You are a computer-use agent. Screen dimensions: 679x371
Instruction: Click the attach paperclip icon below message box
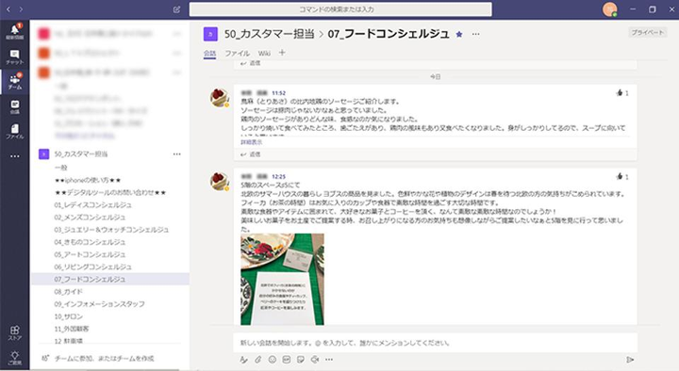point(257,360)
